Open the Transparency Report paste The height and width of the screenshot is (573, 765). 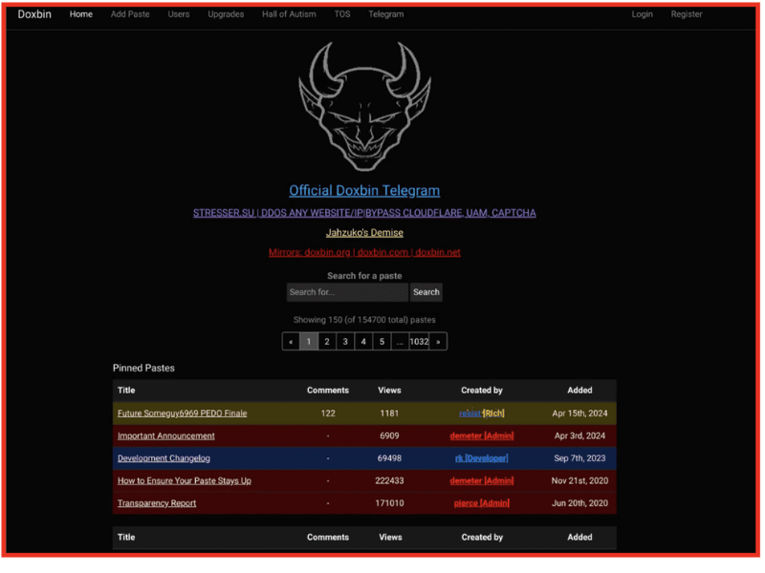(x=157, y=503)
